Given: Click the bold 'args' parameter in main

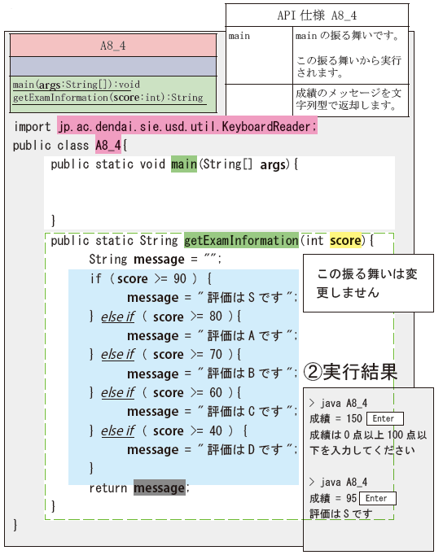Looking at the screenshot, I should click(x=273, y=164).
